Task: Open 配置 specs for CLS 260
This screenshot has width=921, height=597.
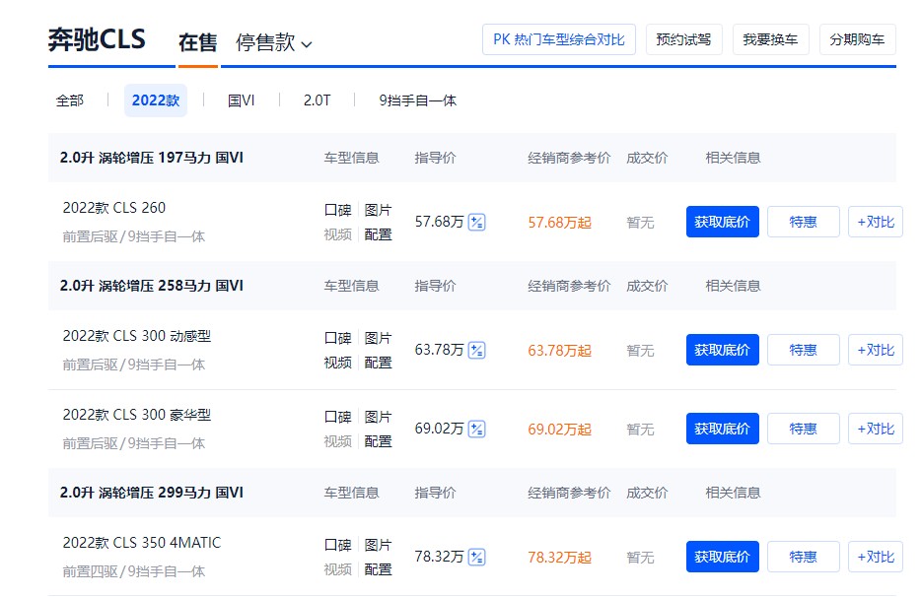Action: tap(378, 234)
